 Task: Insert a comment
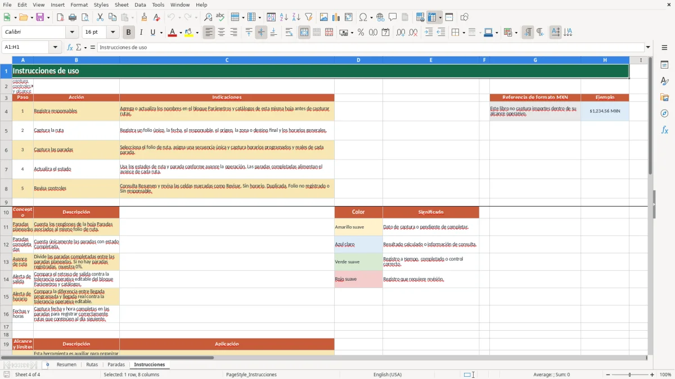[393, 17]
